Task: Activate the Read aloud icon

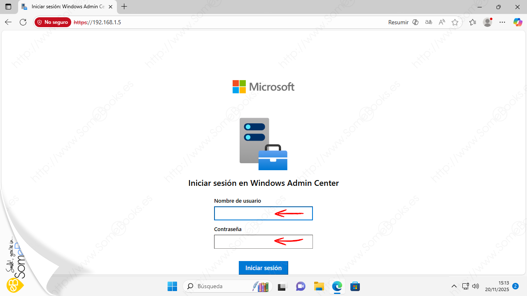Action: click(x=442, y=22)
